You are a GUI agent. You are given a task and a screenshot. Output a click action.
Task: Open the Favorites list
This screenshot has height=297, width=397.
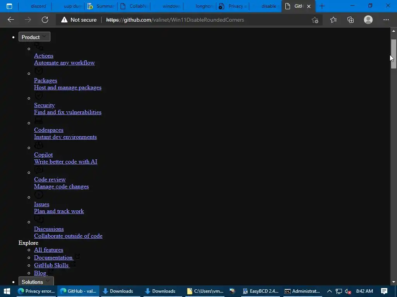[333, 20]
